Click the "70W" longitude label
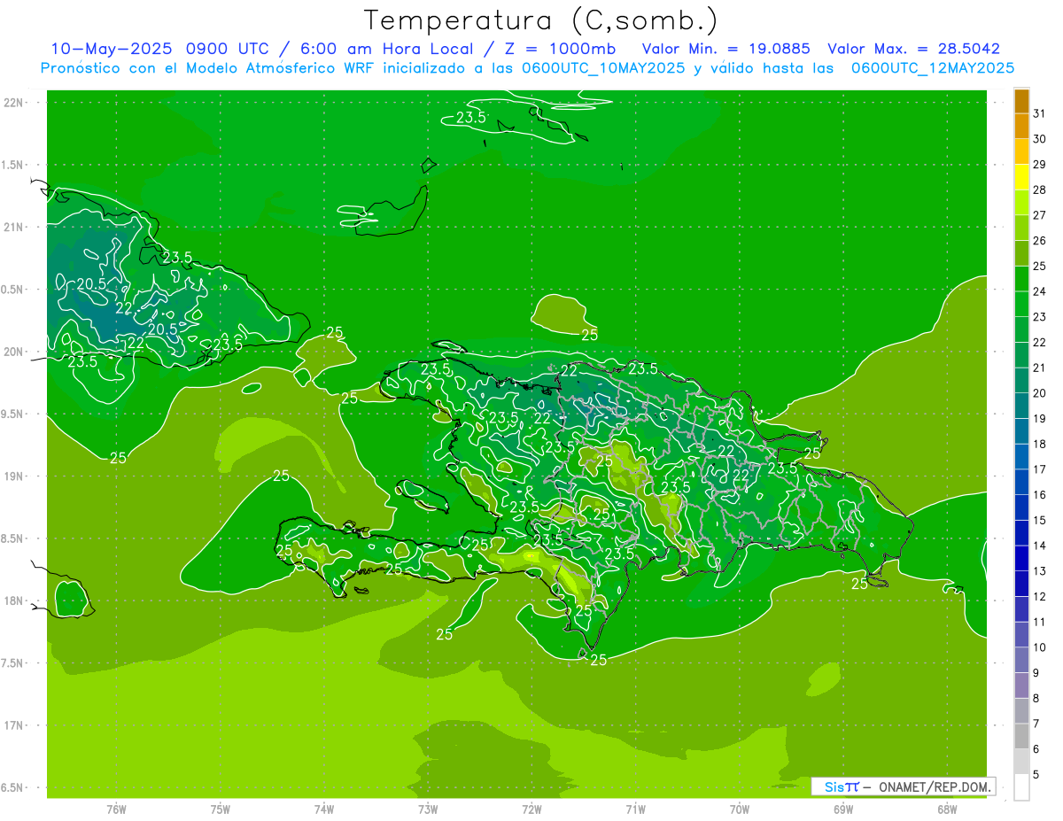 click(x=740, y=809)
